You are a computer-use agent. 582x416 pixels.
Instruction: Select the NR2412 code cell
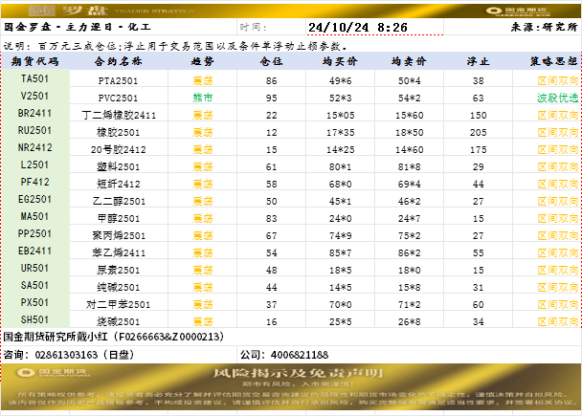(x=34, y=147)
